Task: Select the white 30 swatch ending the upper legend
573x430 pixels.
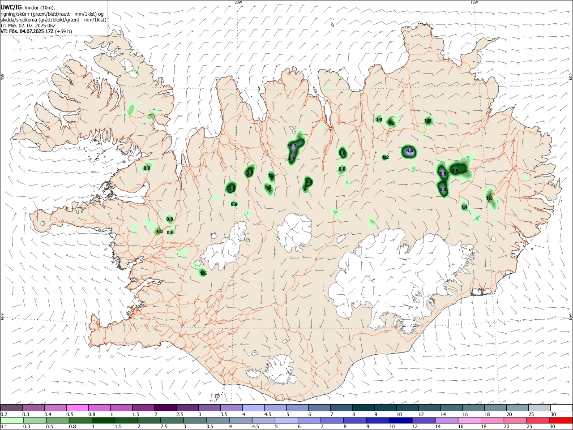Action: coord(561,408)
